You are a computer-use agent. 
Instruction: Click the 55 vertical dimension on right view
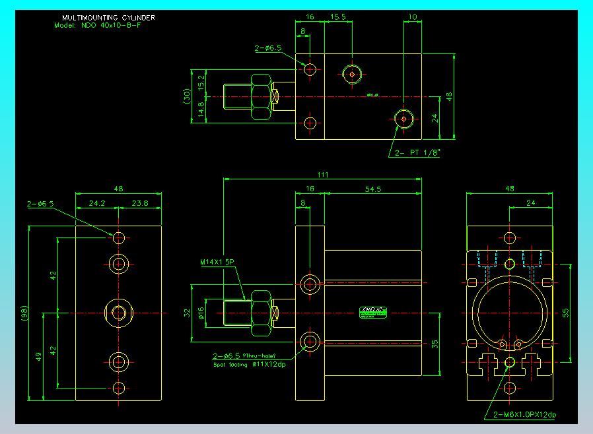[x=565, y=313]
